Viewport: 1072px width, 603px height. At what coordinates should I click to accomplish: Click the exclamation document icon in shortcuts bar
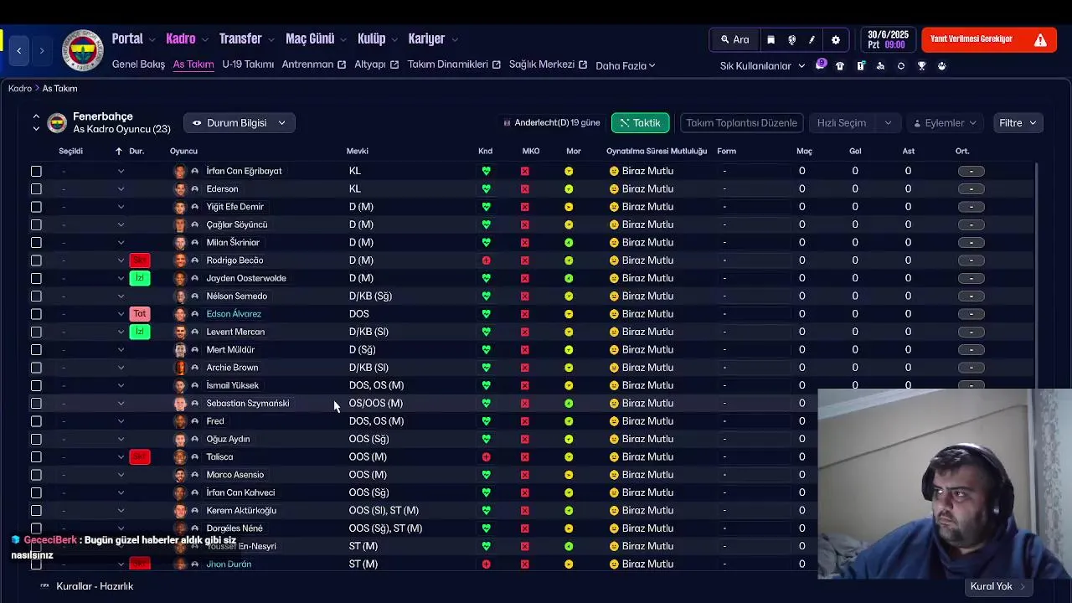[861, 65]
